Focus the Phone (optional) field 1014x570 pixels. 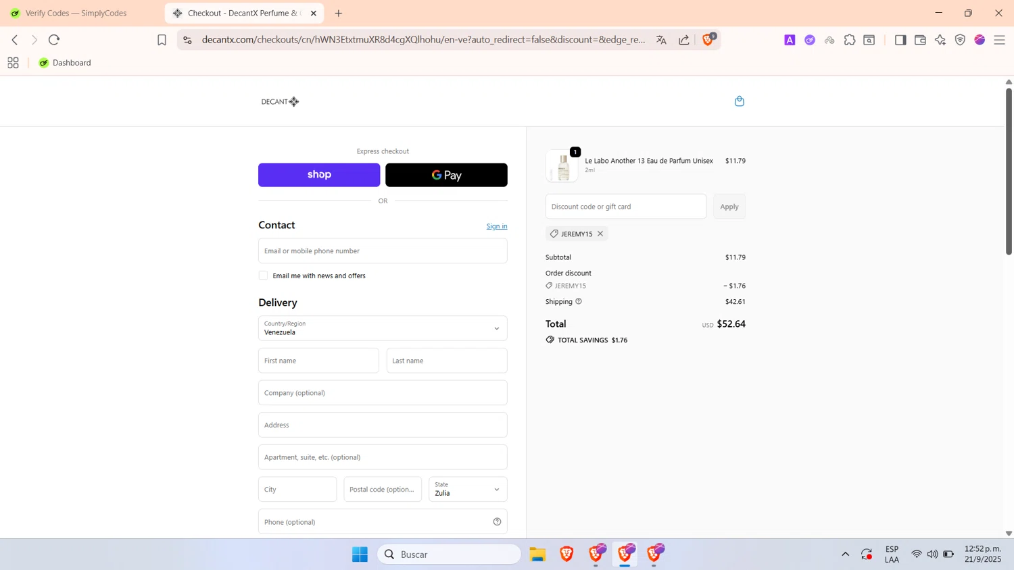point(383,521)
